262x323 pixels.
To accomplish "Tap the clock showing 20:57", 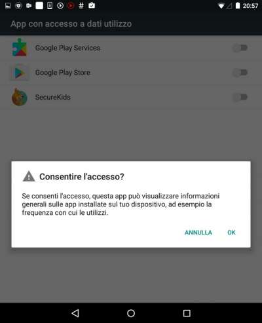I will pyautogui.click(x=250, y=6).
